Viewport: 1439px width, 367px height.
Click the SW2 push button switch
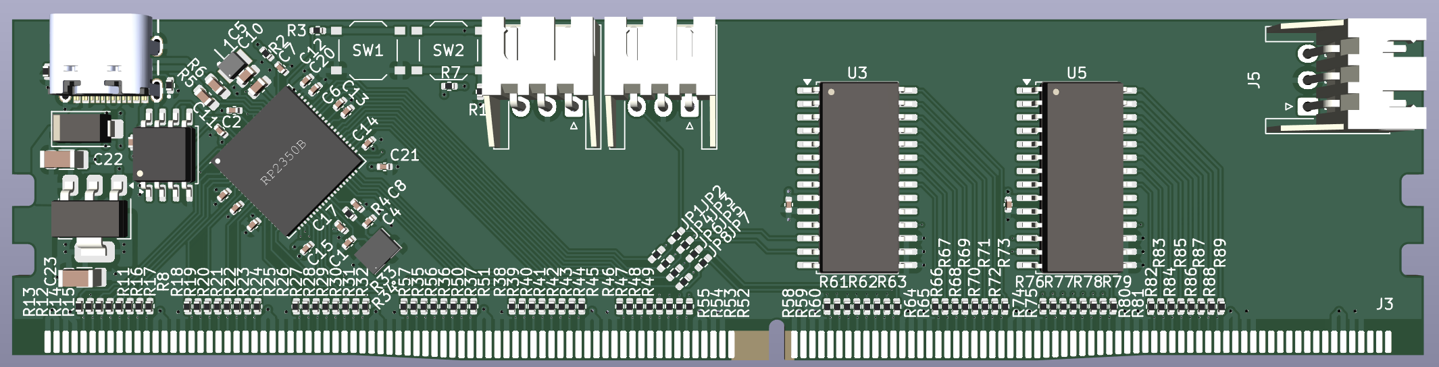448,51
